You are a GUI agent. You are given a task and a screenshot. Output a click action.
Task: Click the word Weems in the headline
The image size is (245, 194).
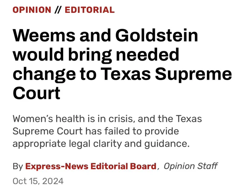pyautogui.click(x=44, y=36)
